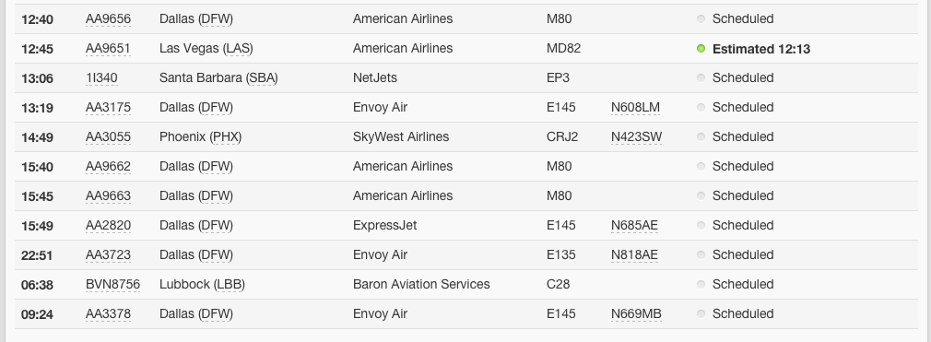Open flight AA9651 to Las Vegas

point(108,49)
